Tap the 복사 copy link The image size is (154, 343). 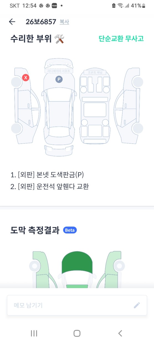click(x=64, y=22)
